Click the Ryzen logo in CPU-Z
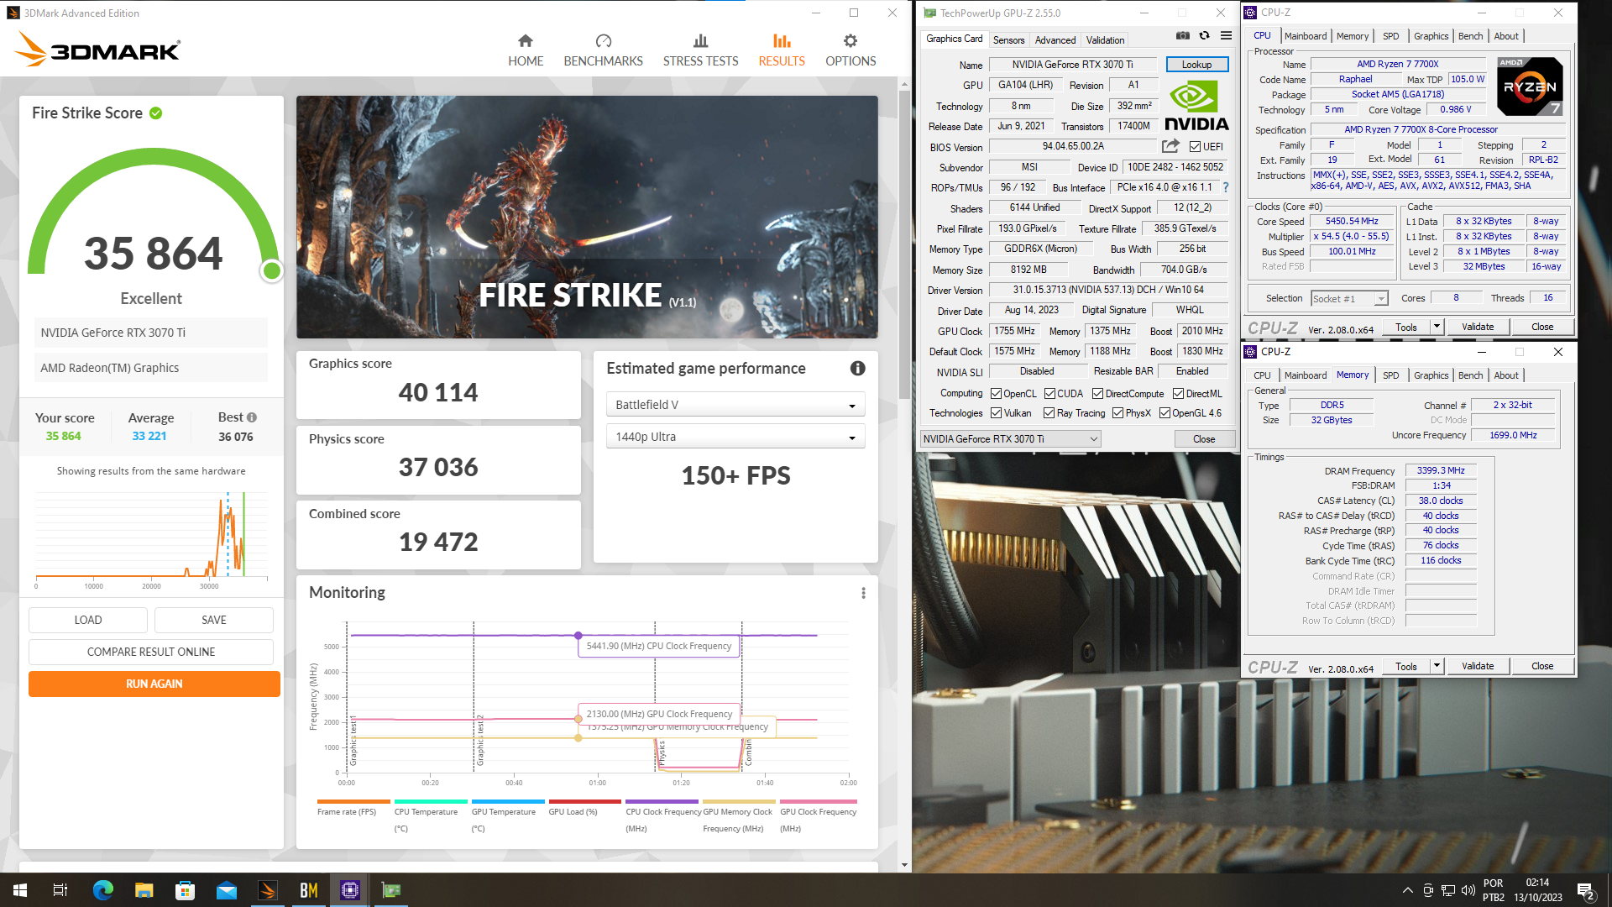 click(x=1530, y=87)
